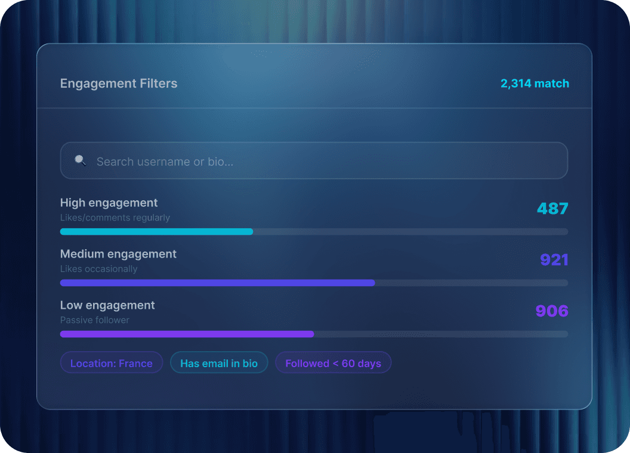The width and height of the screenshot is (630, 453).
Task: Toggle the Has email in bio chip
Action: [219, 362]
